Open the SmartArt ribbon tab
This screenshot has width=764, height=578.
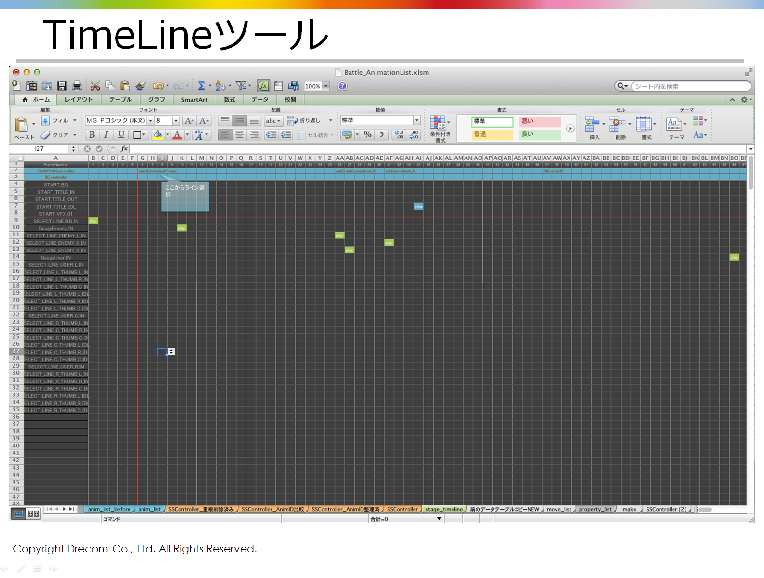pyautogui.click(x=194, y=100)
